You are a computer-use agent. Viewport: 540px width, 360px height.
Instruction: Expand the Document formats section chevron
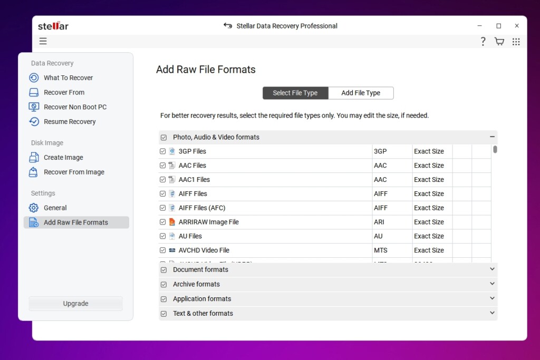492,269
